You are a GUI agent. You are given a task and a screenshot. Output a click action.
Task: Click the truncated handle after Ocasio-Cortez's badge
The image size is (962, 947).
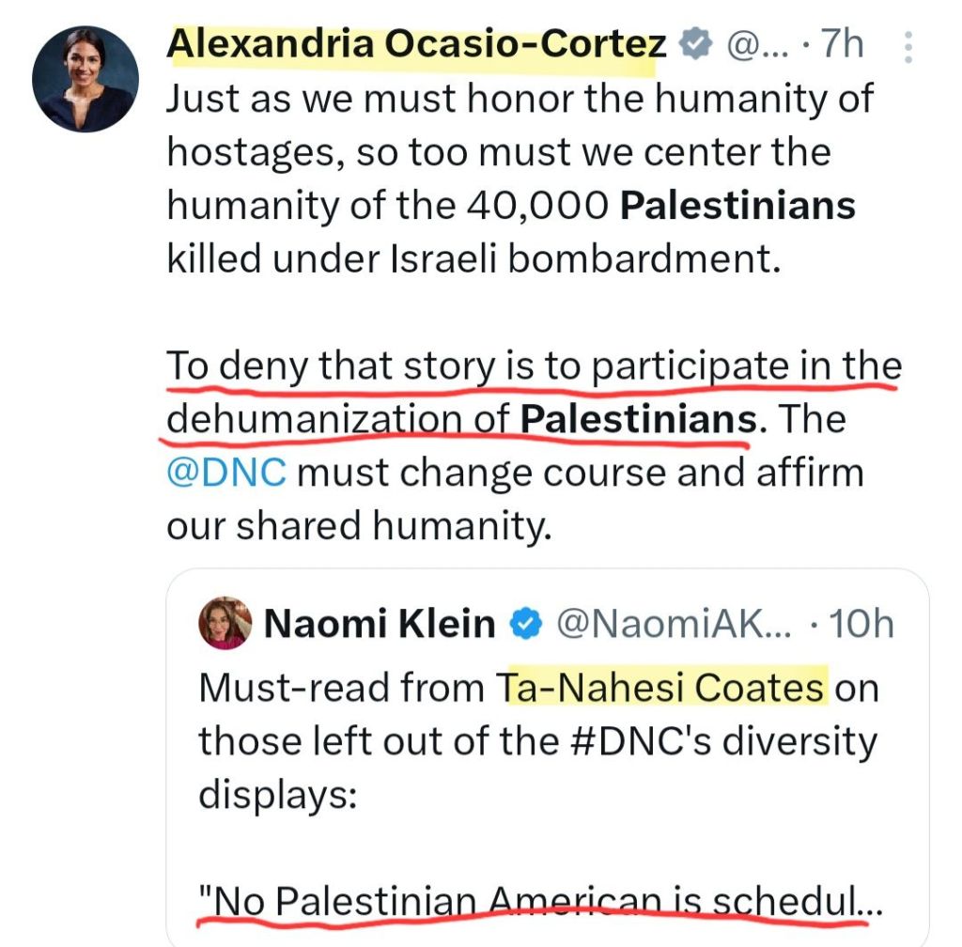click(749, 45)
